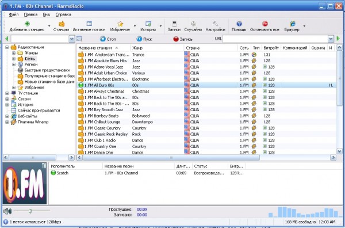Expand the Жанры tree node
Screen dimensions: 345x228
pos(14,53)
